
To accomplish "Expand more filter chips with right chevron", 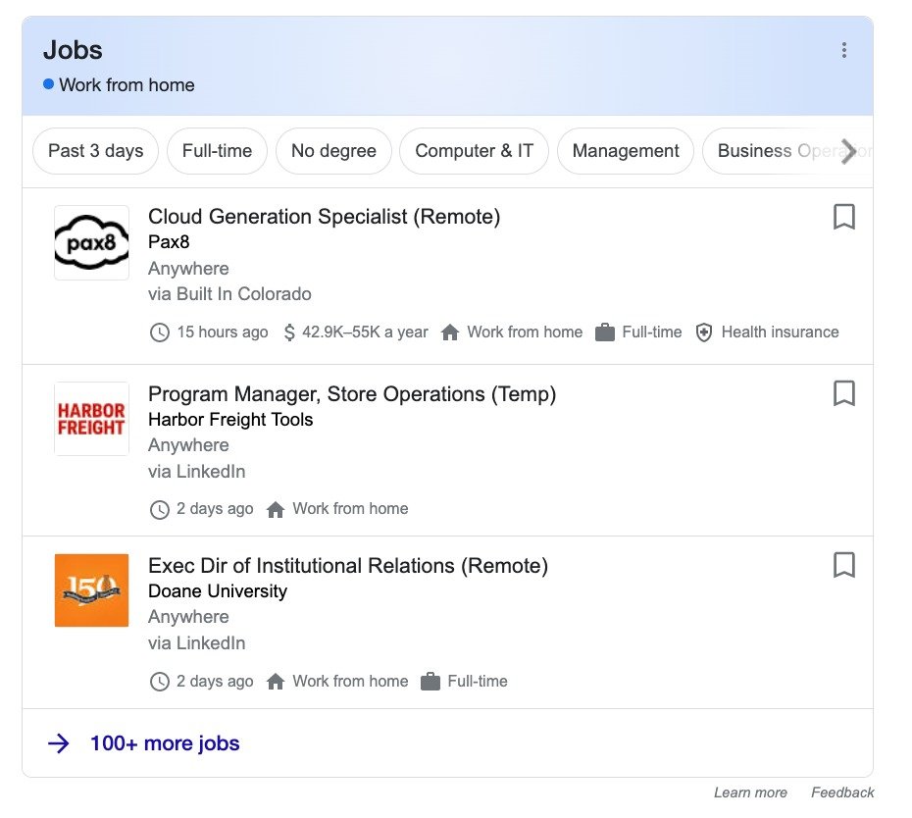I will click(x=849, y=151).
